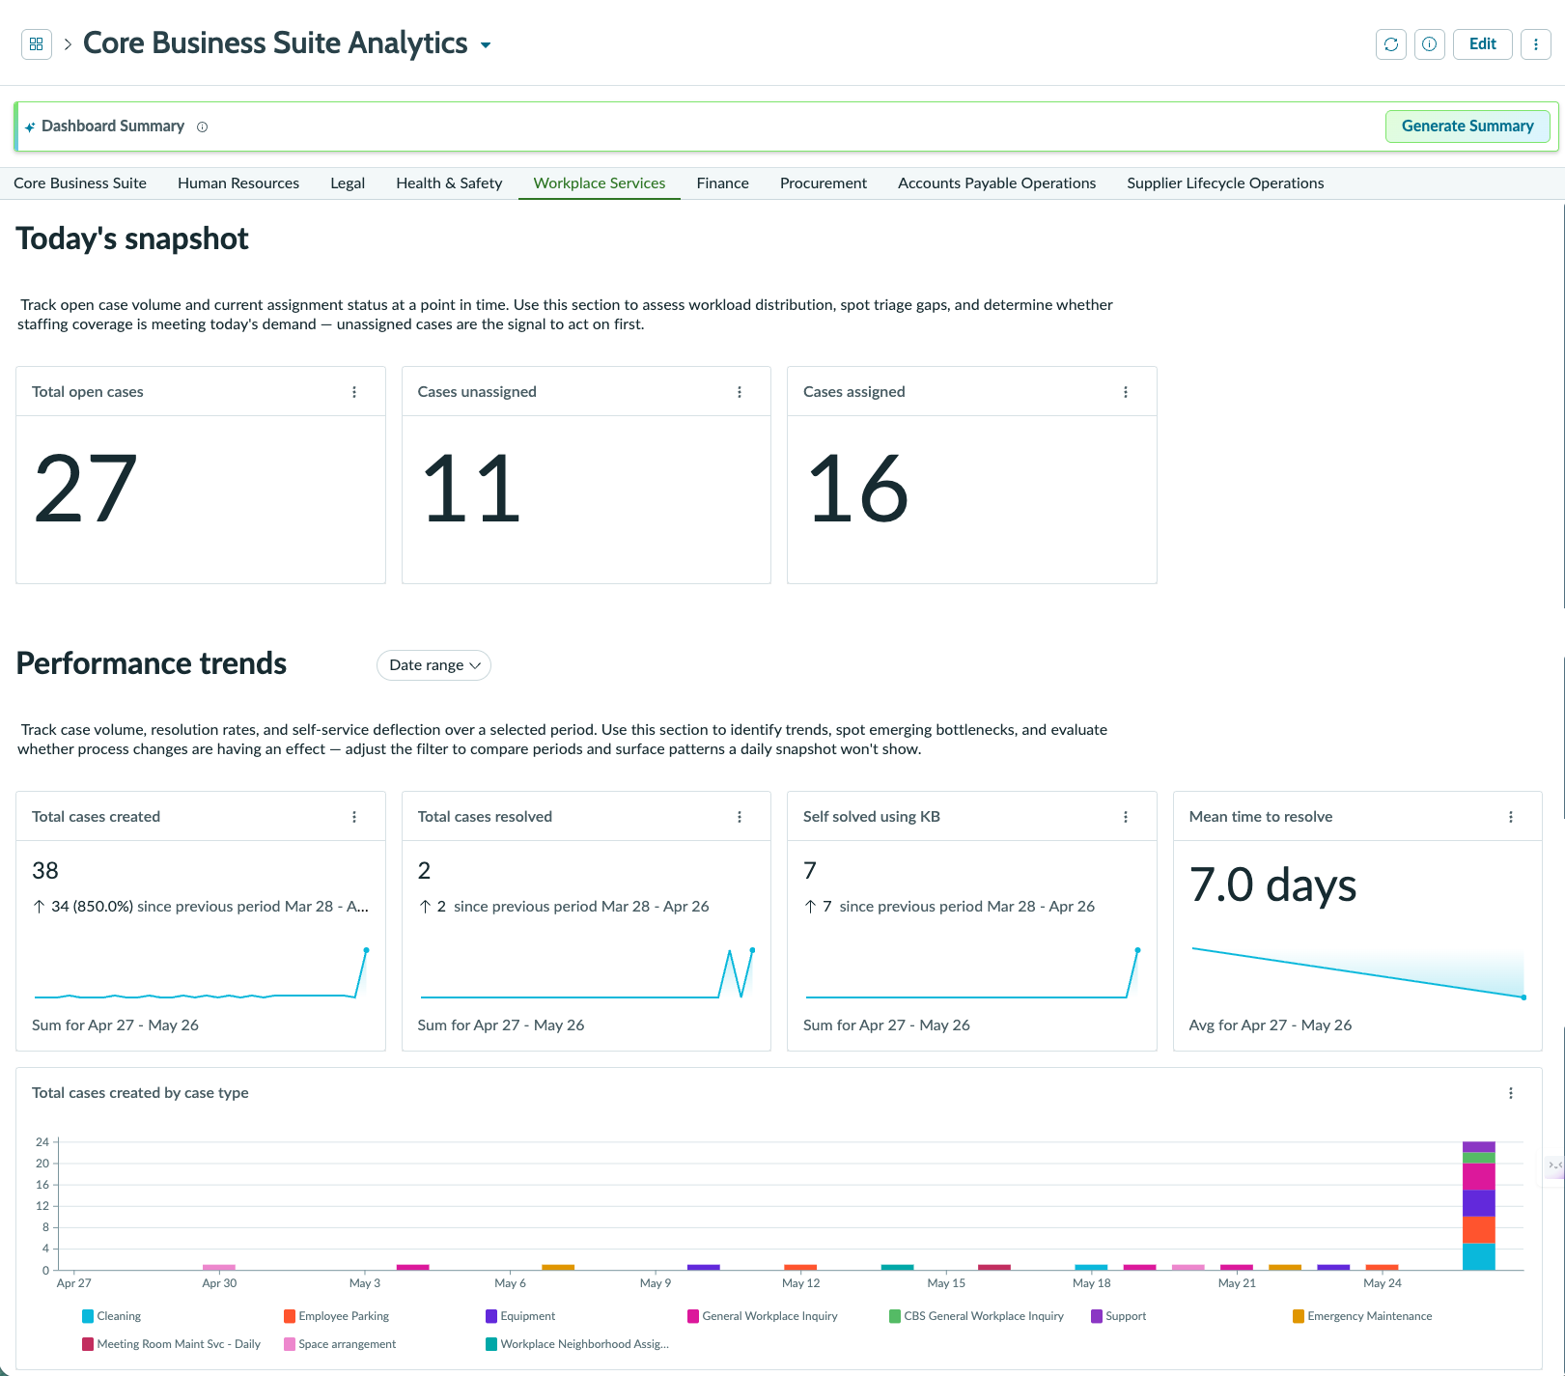This screenshot has width=1565, height=1376.
Task: Click the tall stacked bar in case type chart
Action: [1479, 1206]
